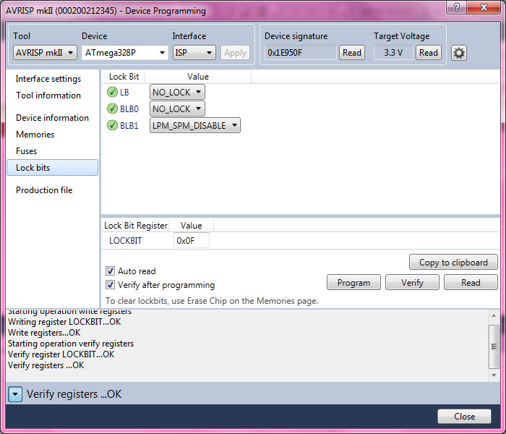The width and height of the screenshot is (506, 434).
Task: Select the Production file page
Action: pos(44,190)
